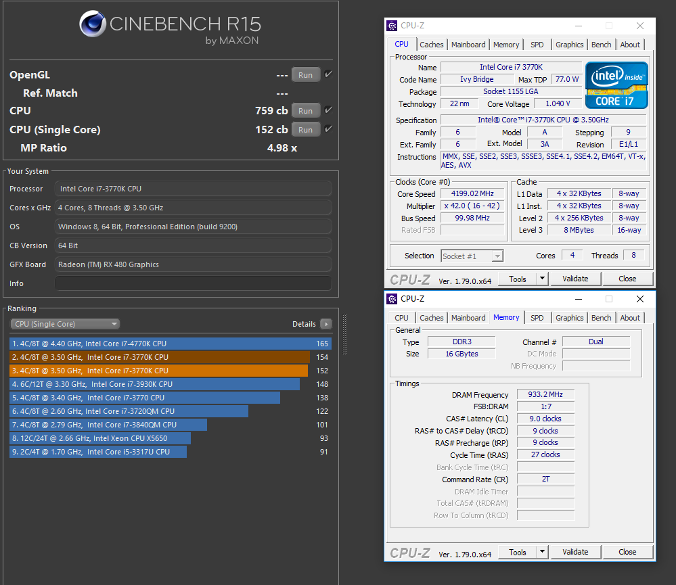676x585 pixels.
Task: Click Close button in bottom CPU-Z window
Action: pyautogui.click(x=627, y=552)
